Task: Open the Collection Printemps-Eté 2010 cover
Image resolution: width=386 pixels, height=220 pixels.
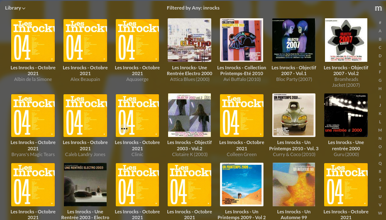Action: 242,40
